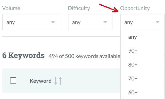Click the Volume filter field
The image size is (165, 99).
pyautogui.click(x=31, y=22)
